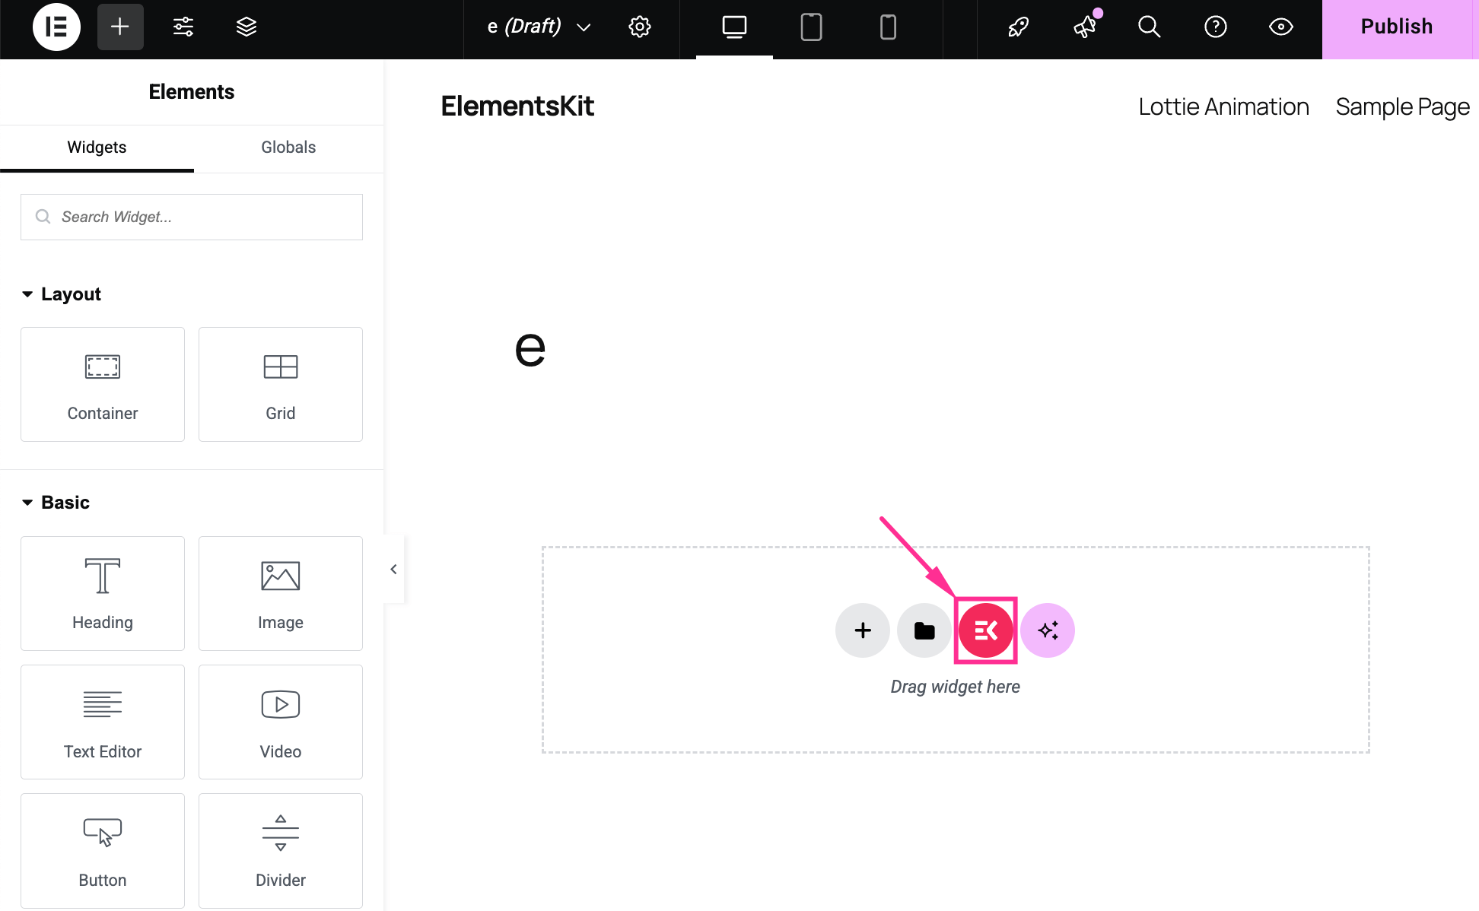Click the rocket launch icon
Viewport: 1479px width, 911px height.
1018,27
